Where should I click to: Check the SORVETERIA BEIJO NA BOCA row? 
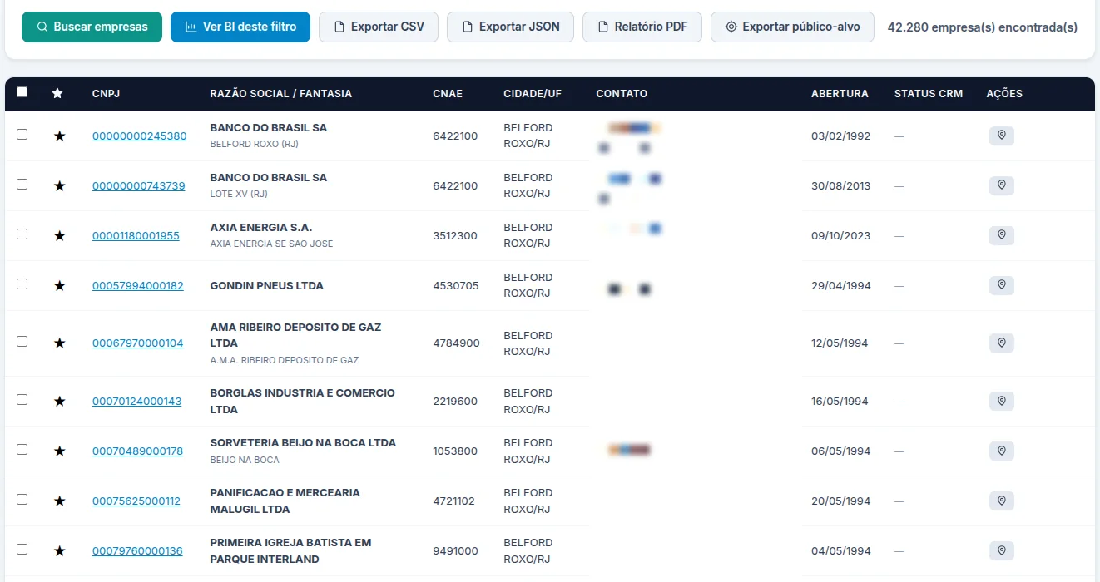click(x=22, y=449)
